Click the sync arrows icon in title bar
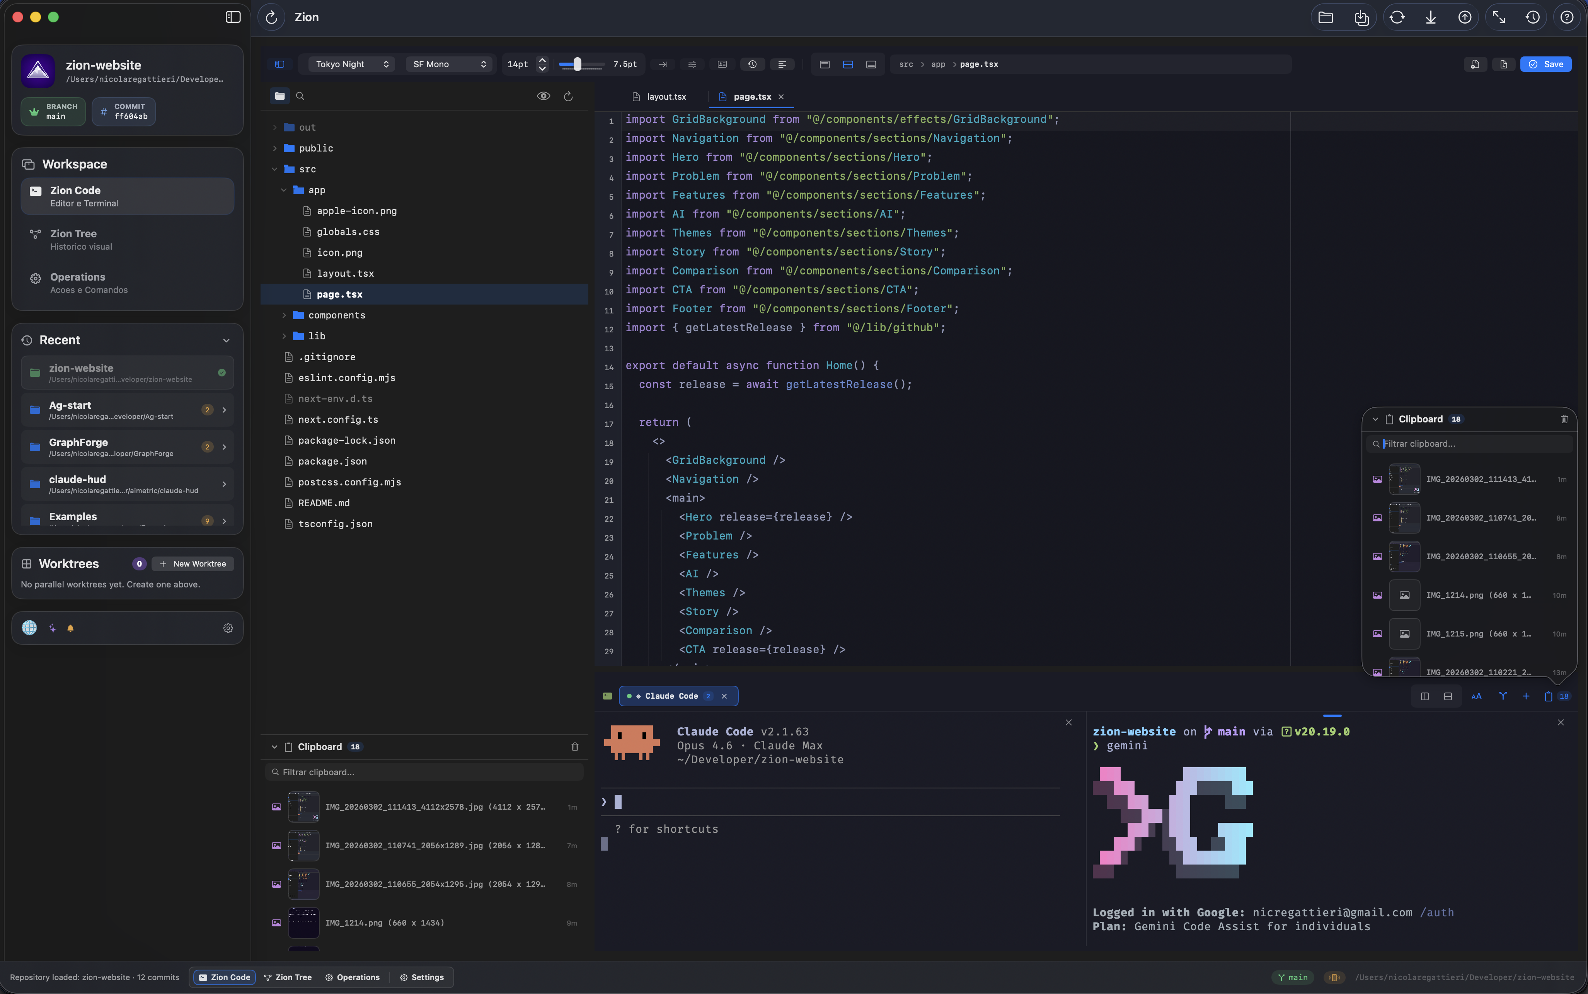 tap(1397, 18)
